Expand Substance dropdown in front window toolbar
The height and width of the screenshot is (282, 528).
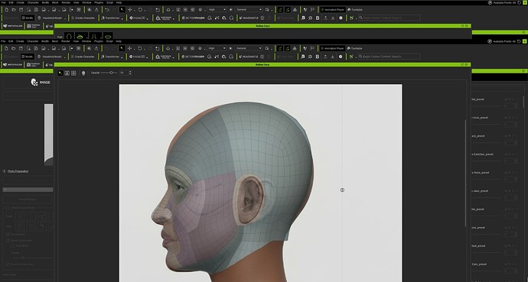click(x=174, y=57)
